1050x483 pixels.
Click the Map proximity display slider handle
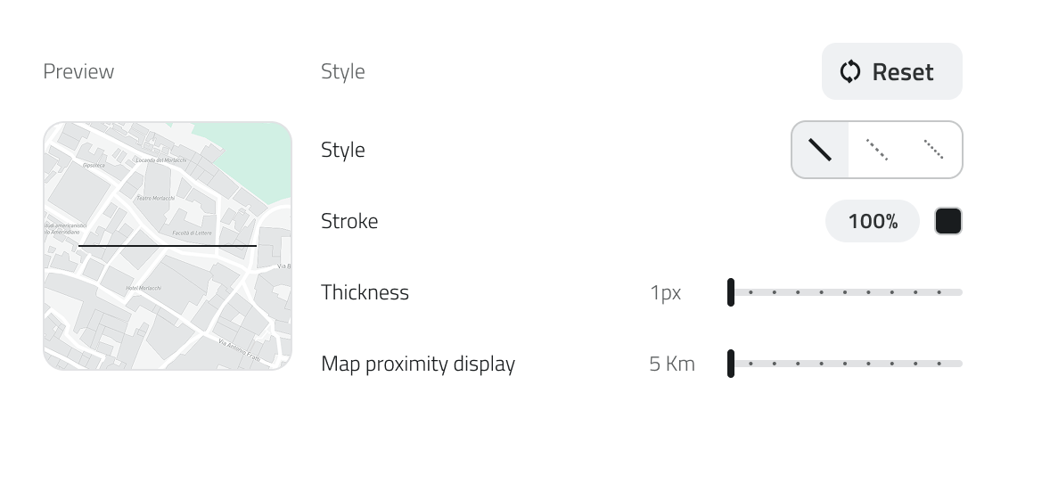coord(731,364)
